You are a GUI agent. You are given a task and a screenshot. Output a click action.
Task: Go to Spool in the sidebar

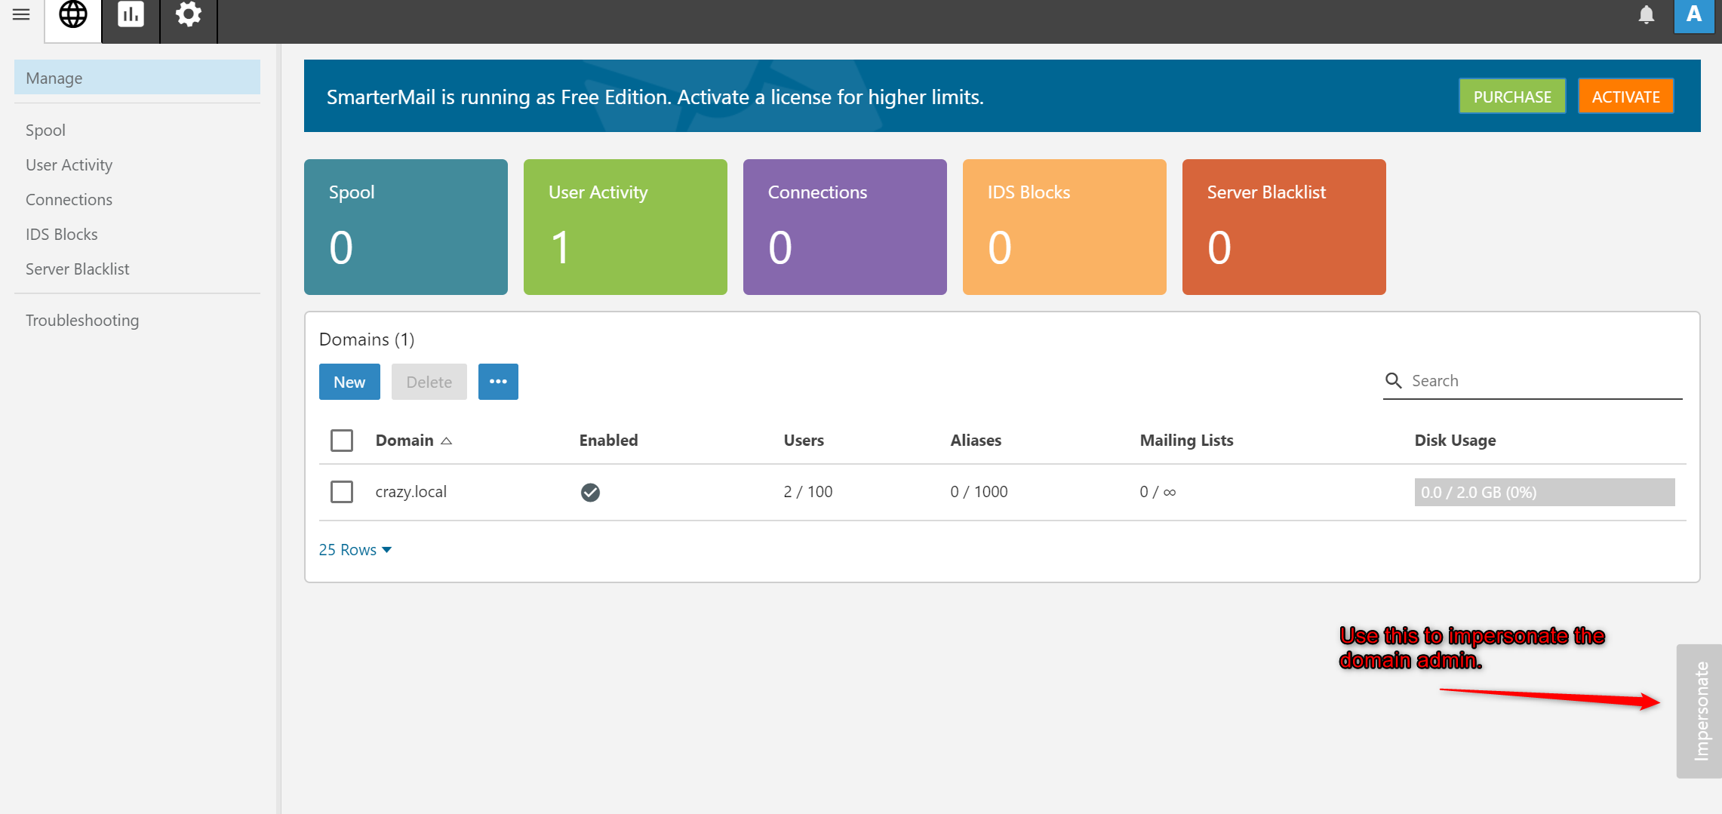(x=45, y=131)
